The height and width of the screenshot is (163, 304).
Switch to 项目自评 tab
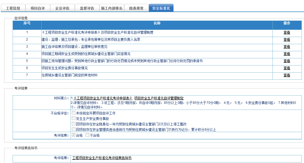point(38,8)
